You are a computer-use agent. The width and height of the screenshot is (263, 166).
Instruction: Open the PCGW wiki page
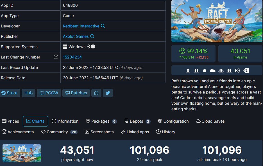point(49,93)
